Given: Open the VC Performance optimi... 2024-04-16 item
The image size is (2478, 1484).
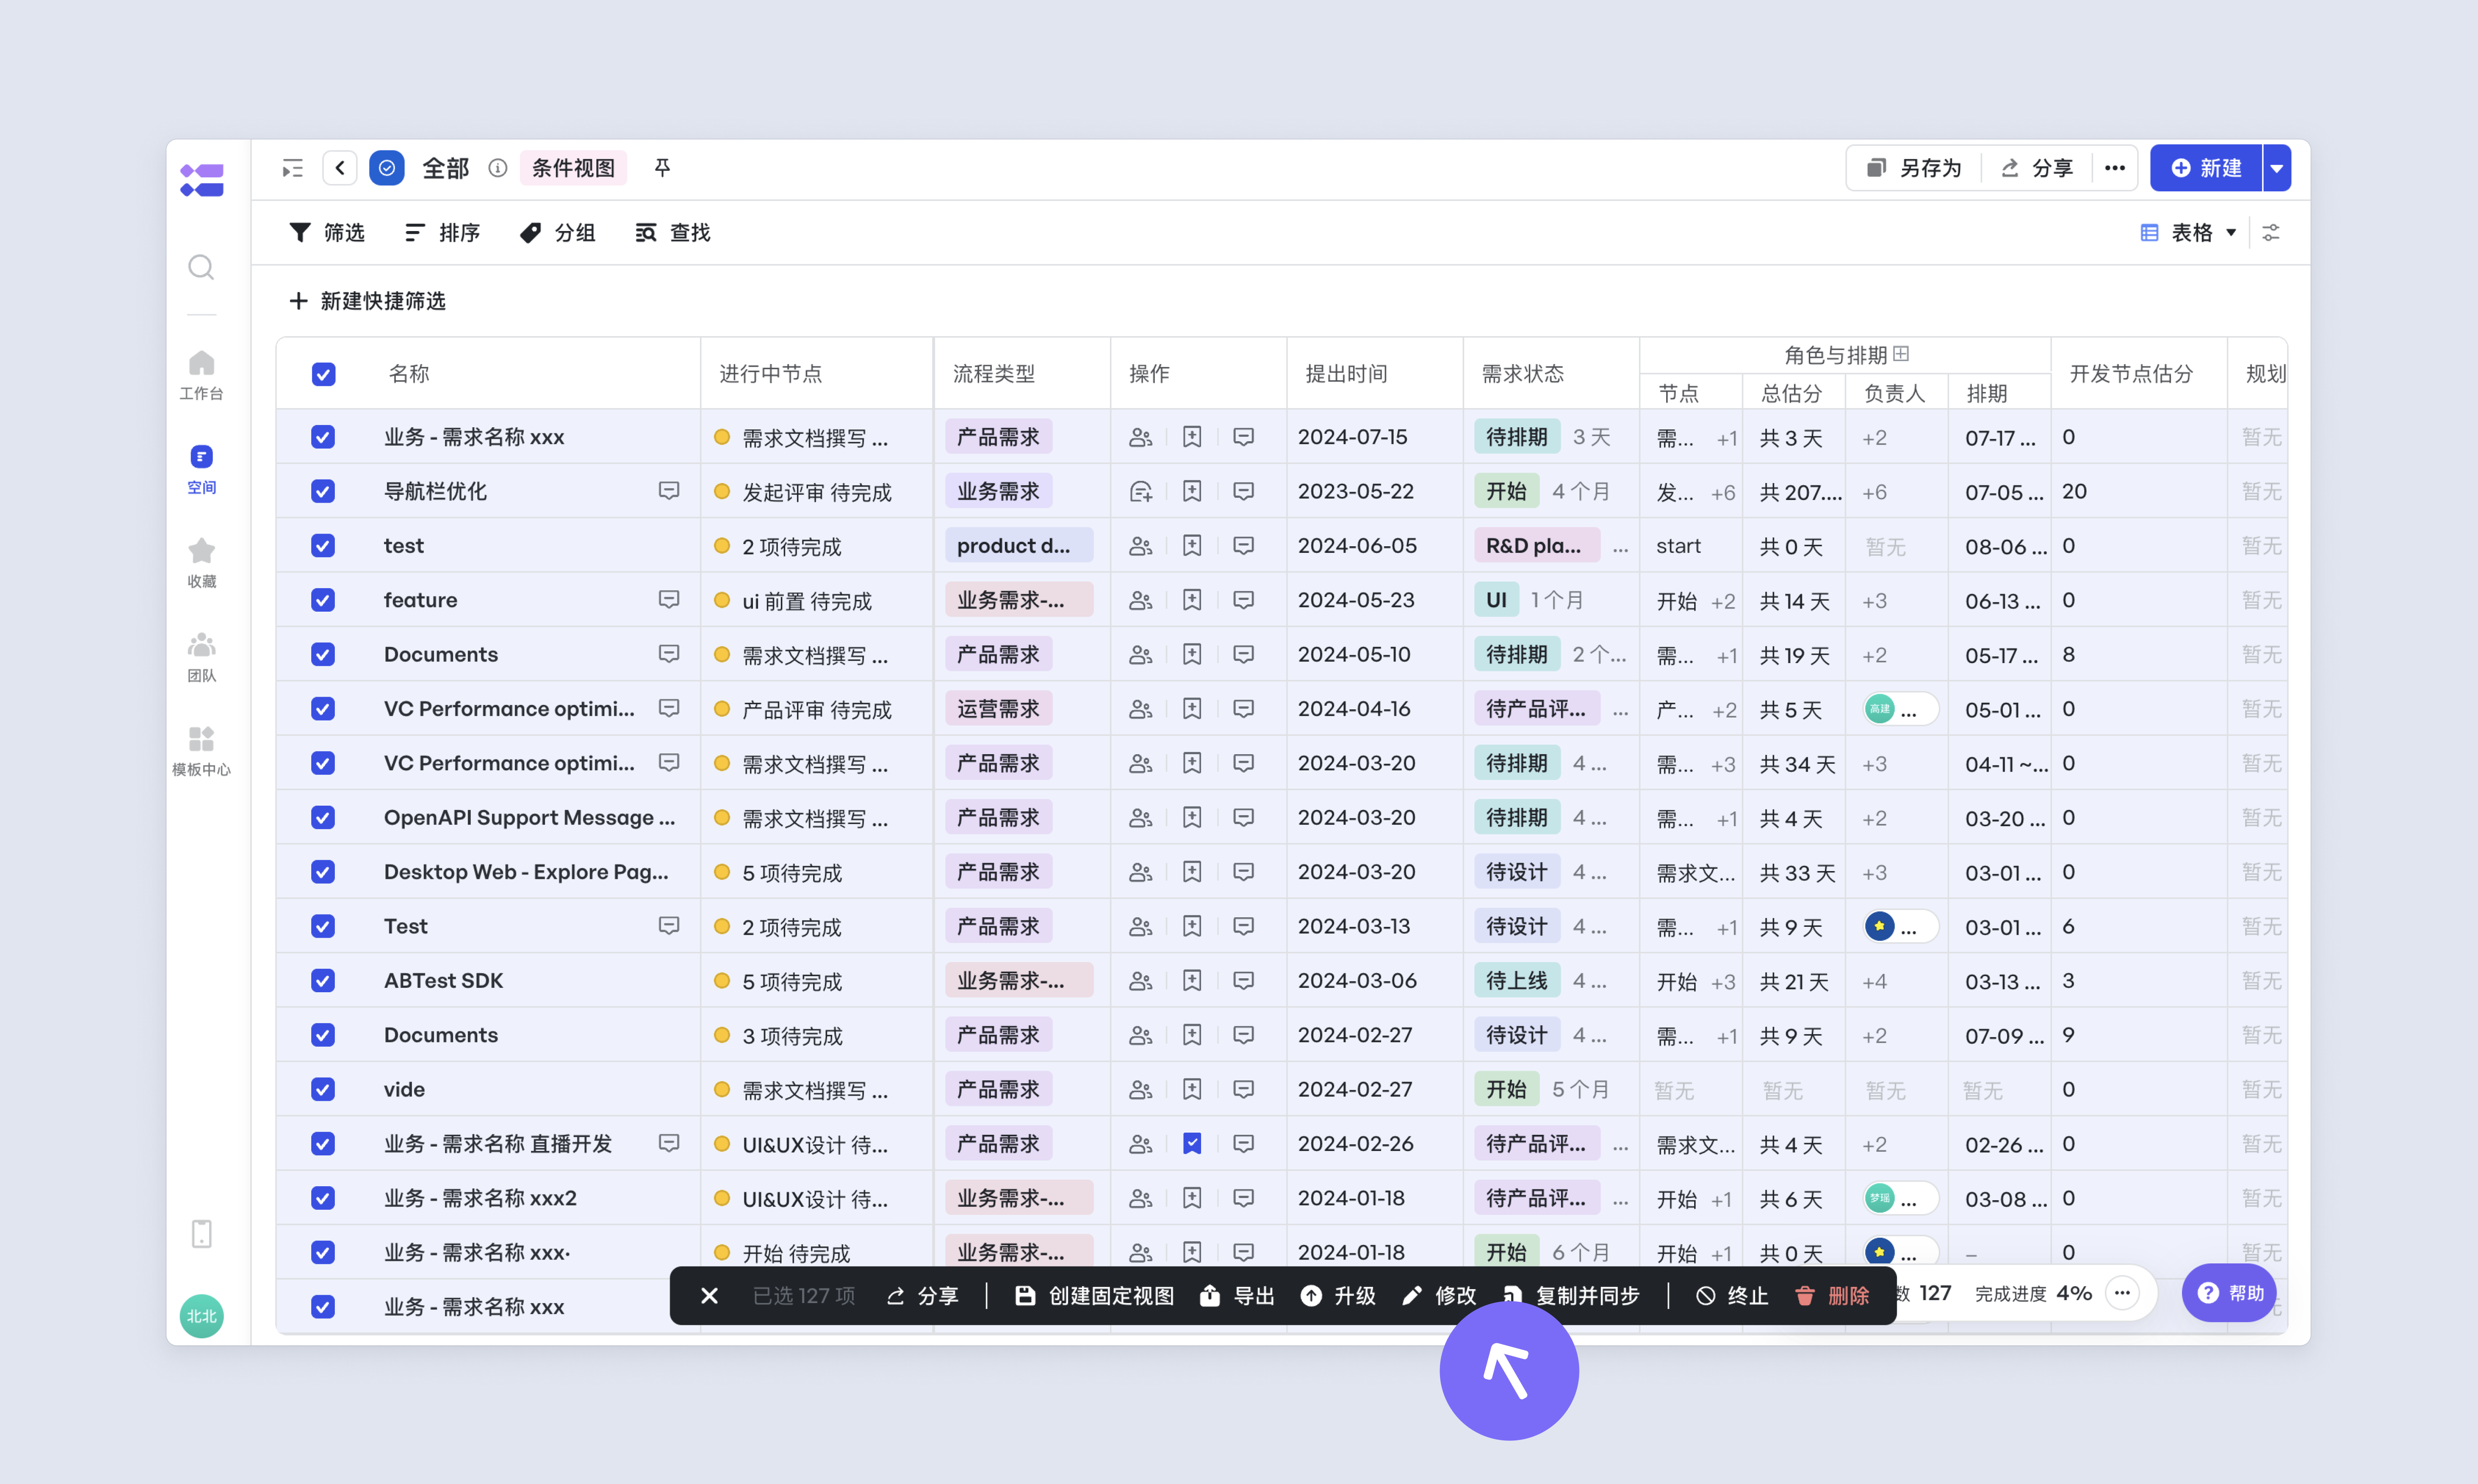Looking at the screenshot, I should [x=509, y=709].
